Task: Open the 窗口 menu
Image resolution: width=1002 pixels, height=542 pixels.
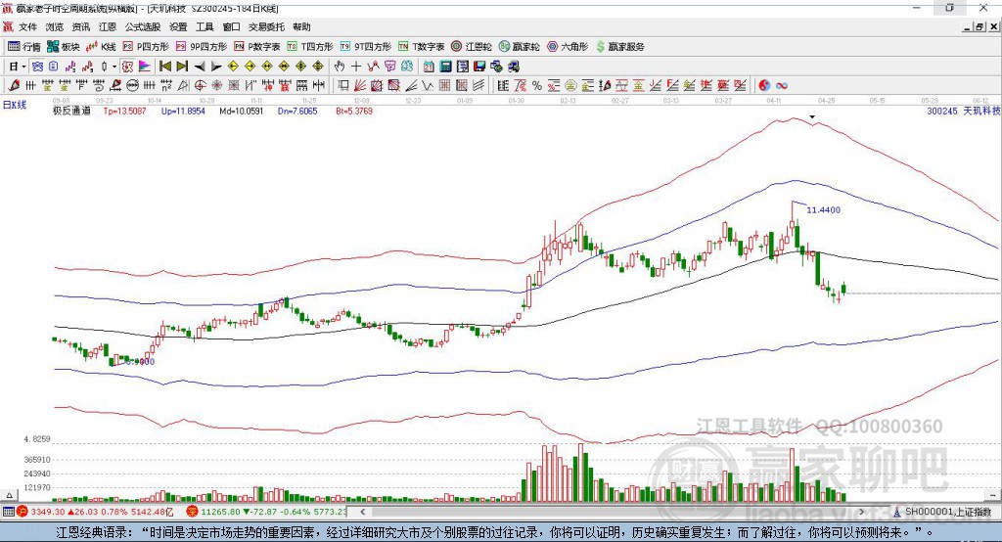Action: pos(231,26)
